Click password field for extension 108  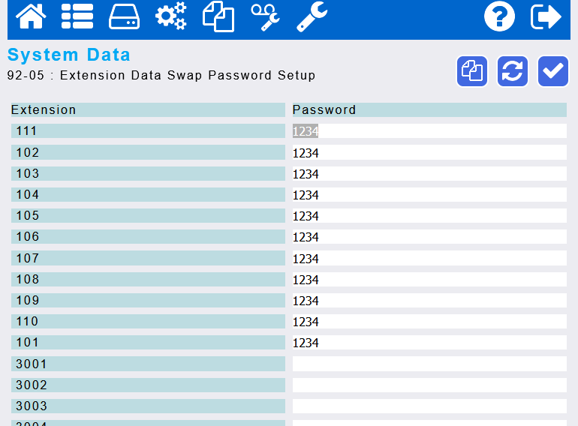pos(429,280)
